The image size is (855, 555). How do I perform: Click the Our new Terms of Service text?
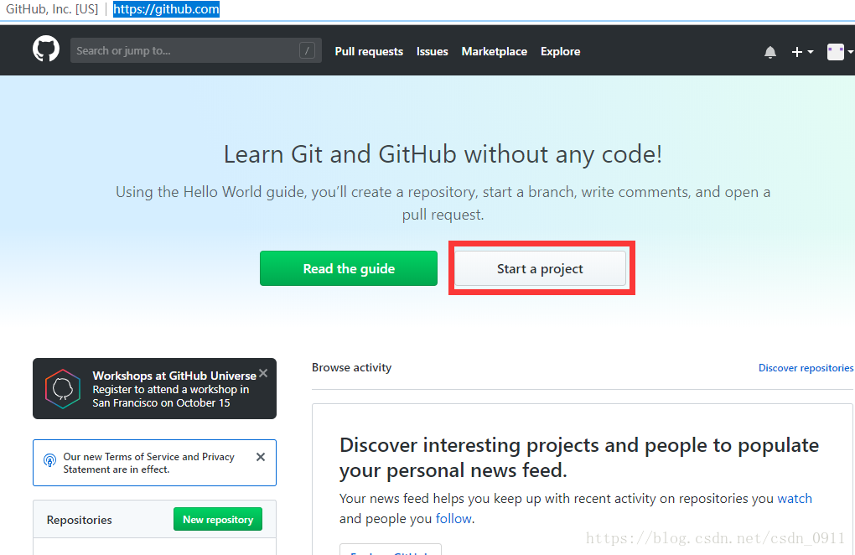148,463
